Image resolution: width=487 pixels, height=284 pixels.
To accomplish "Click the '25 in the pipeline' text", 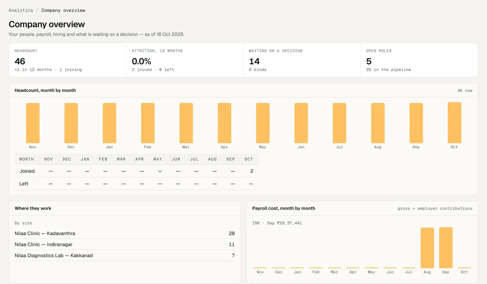I will [389, 70].
